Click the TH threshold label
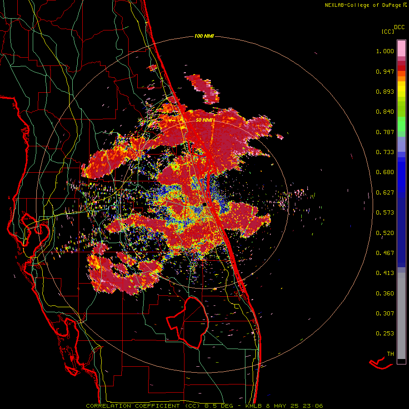This screenshot has width=409, height=409. (x=390, y=354)
